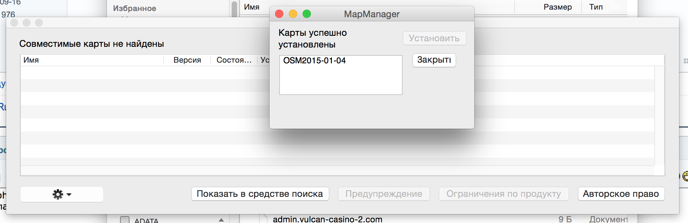The height and width of the screenshot is (223, 688).
Task: Click the Авторское право button
Action: click(621, 194)
